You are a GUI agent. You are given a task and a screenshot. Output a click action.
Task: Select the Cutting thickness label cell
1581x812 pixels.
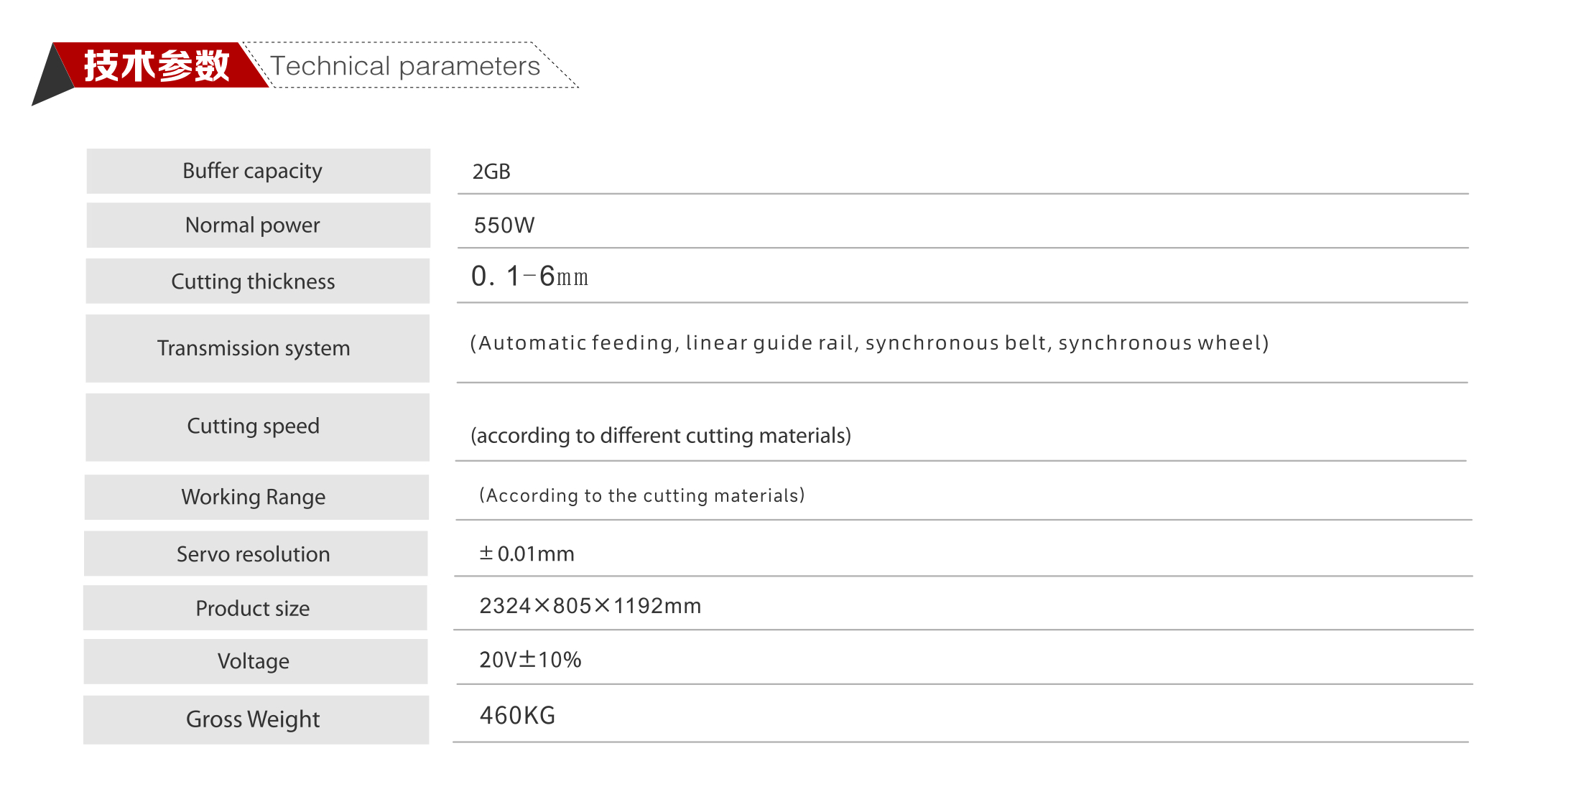(258, 281)
